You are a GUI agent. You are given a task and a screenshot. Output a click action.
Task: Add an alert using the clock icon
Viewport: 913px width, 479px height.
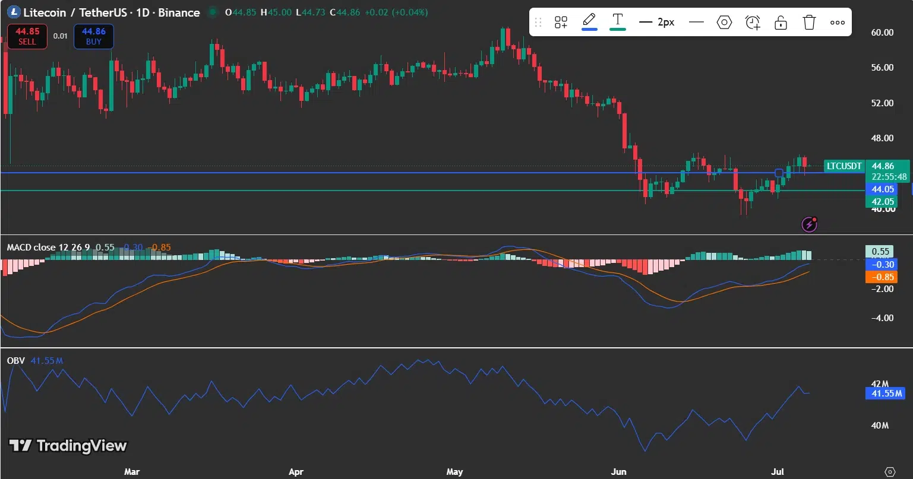[753, 23]
